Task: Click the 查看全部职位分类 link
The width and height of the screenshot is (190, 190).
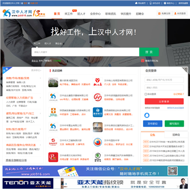Action: click(x=16, y=160)
